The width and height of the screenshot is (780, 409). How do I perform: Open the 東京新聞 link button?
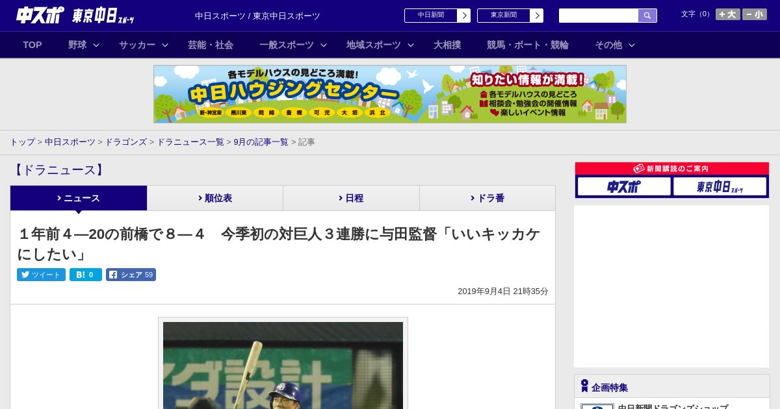click(504, 16)
